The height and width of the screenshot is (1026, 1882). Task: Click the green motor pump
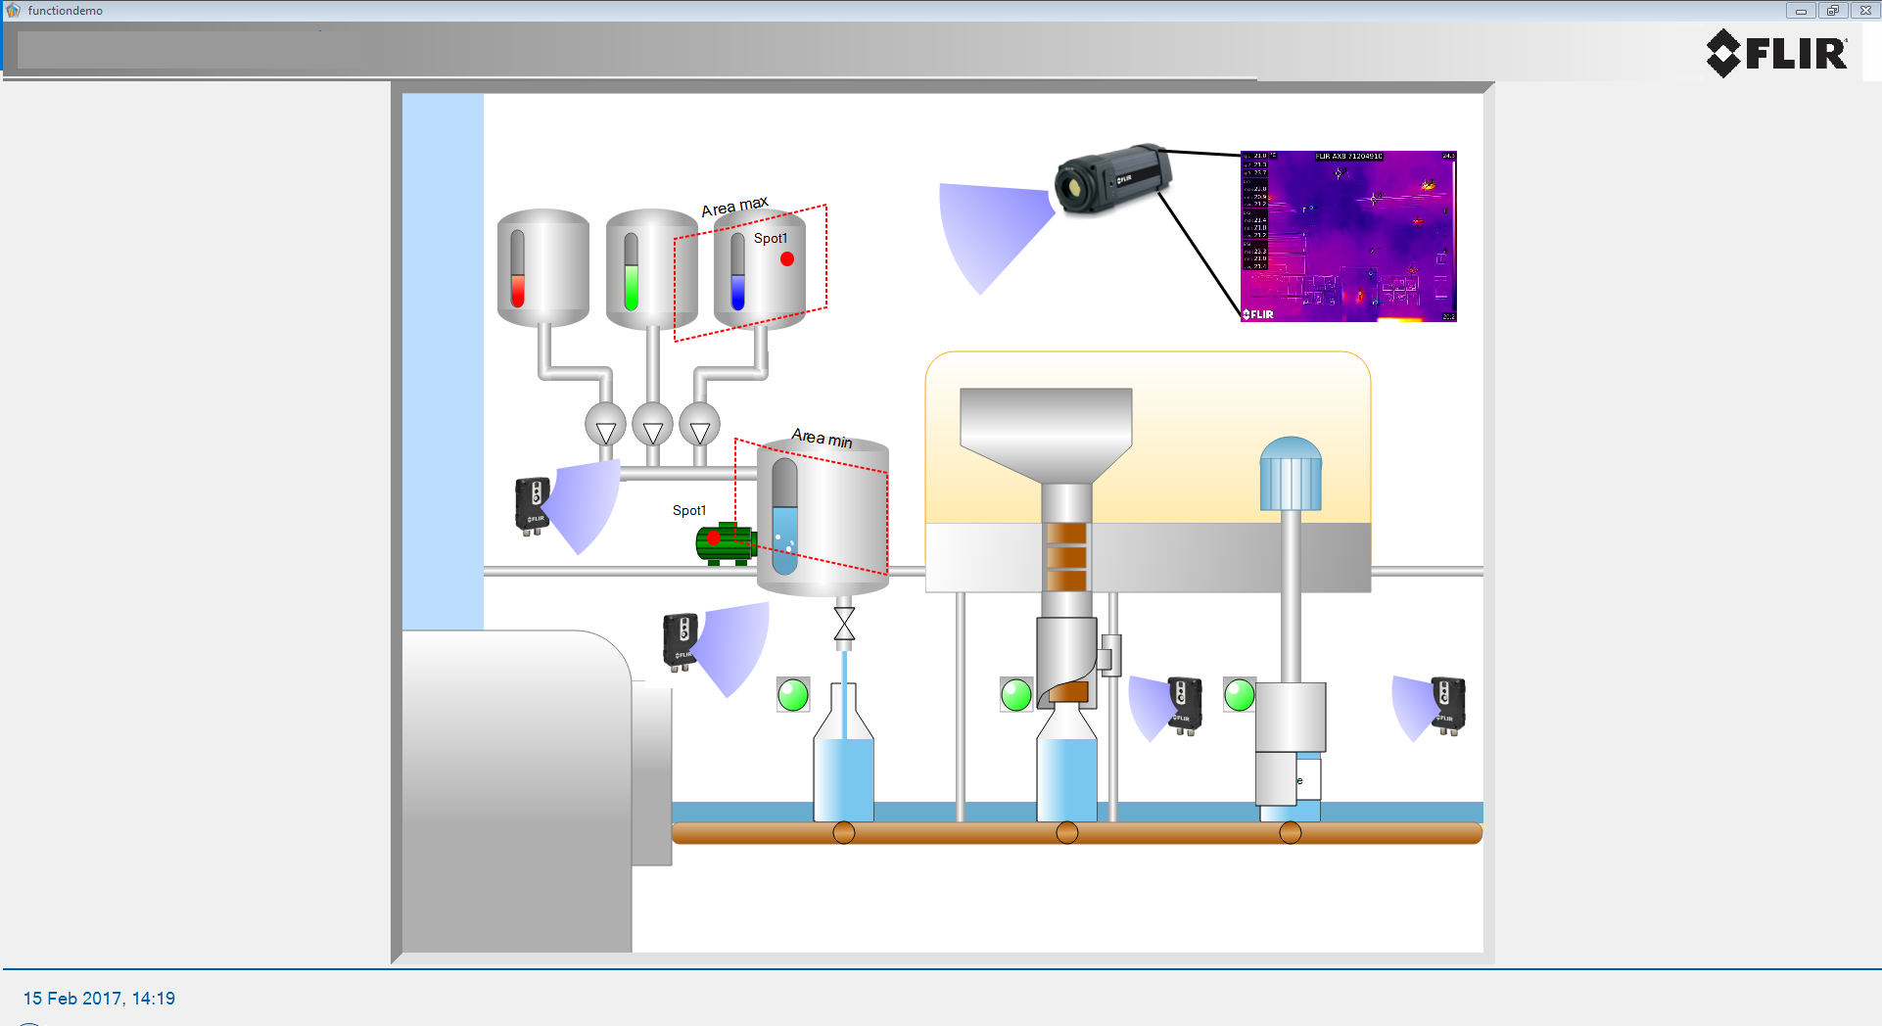point(724,544)
